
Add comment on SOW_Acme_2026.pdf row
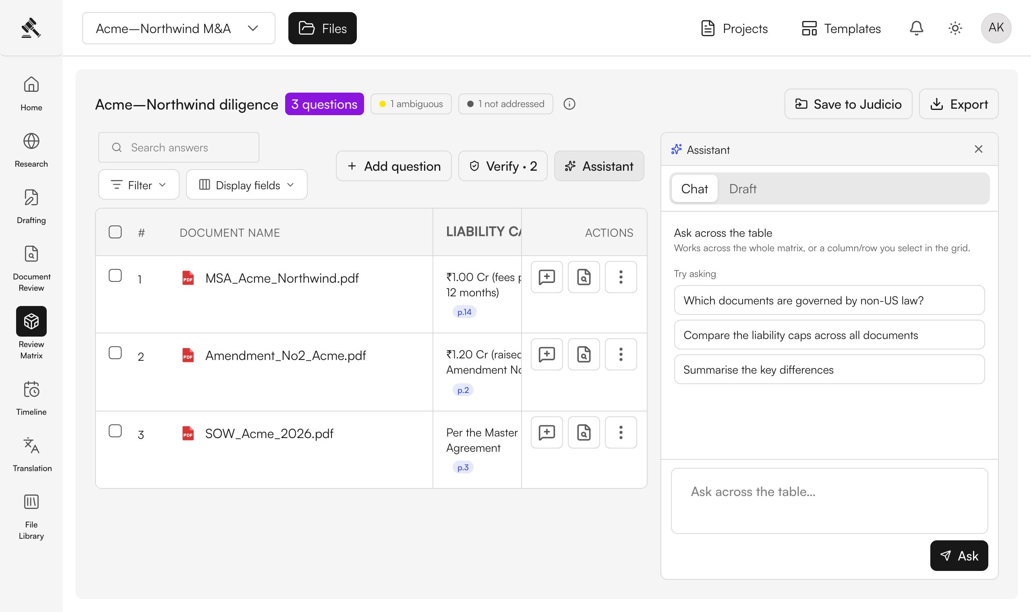tap(547, 432)
